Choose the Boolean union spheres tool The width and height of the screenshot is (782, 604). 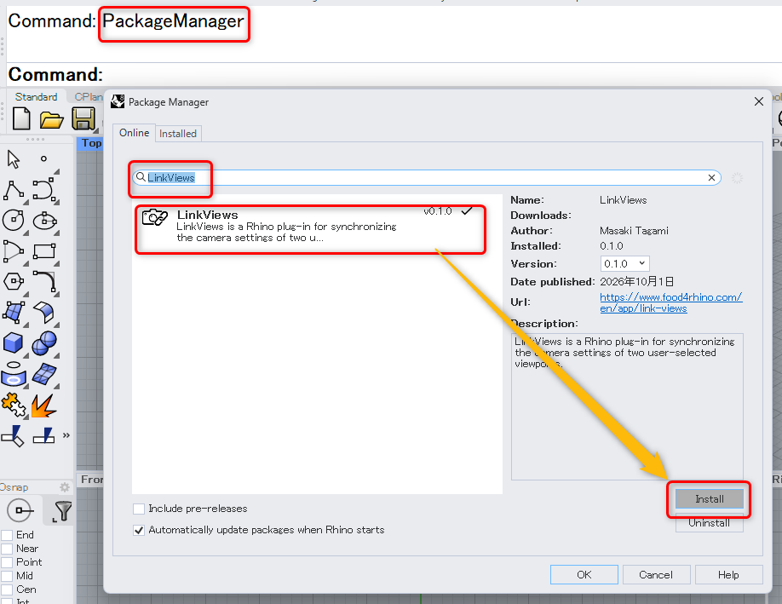pos(44,343)
